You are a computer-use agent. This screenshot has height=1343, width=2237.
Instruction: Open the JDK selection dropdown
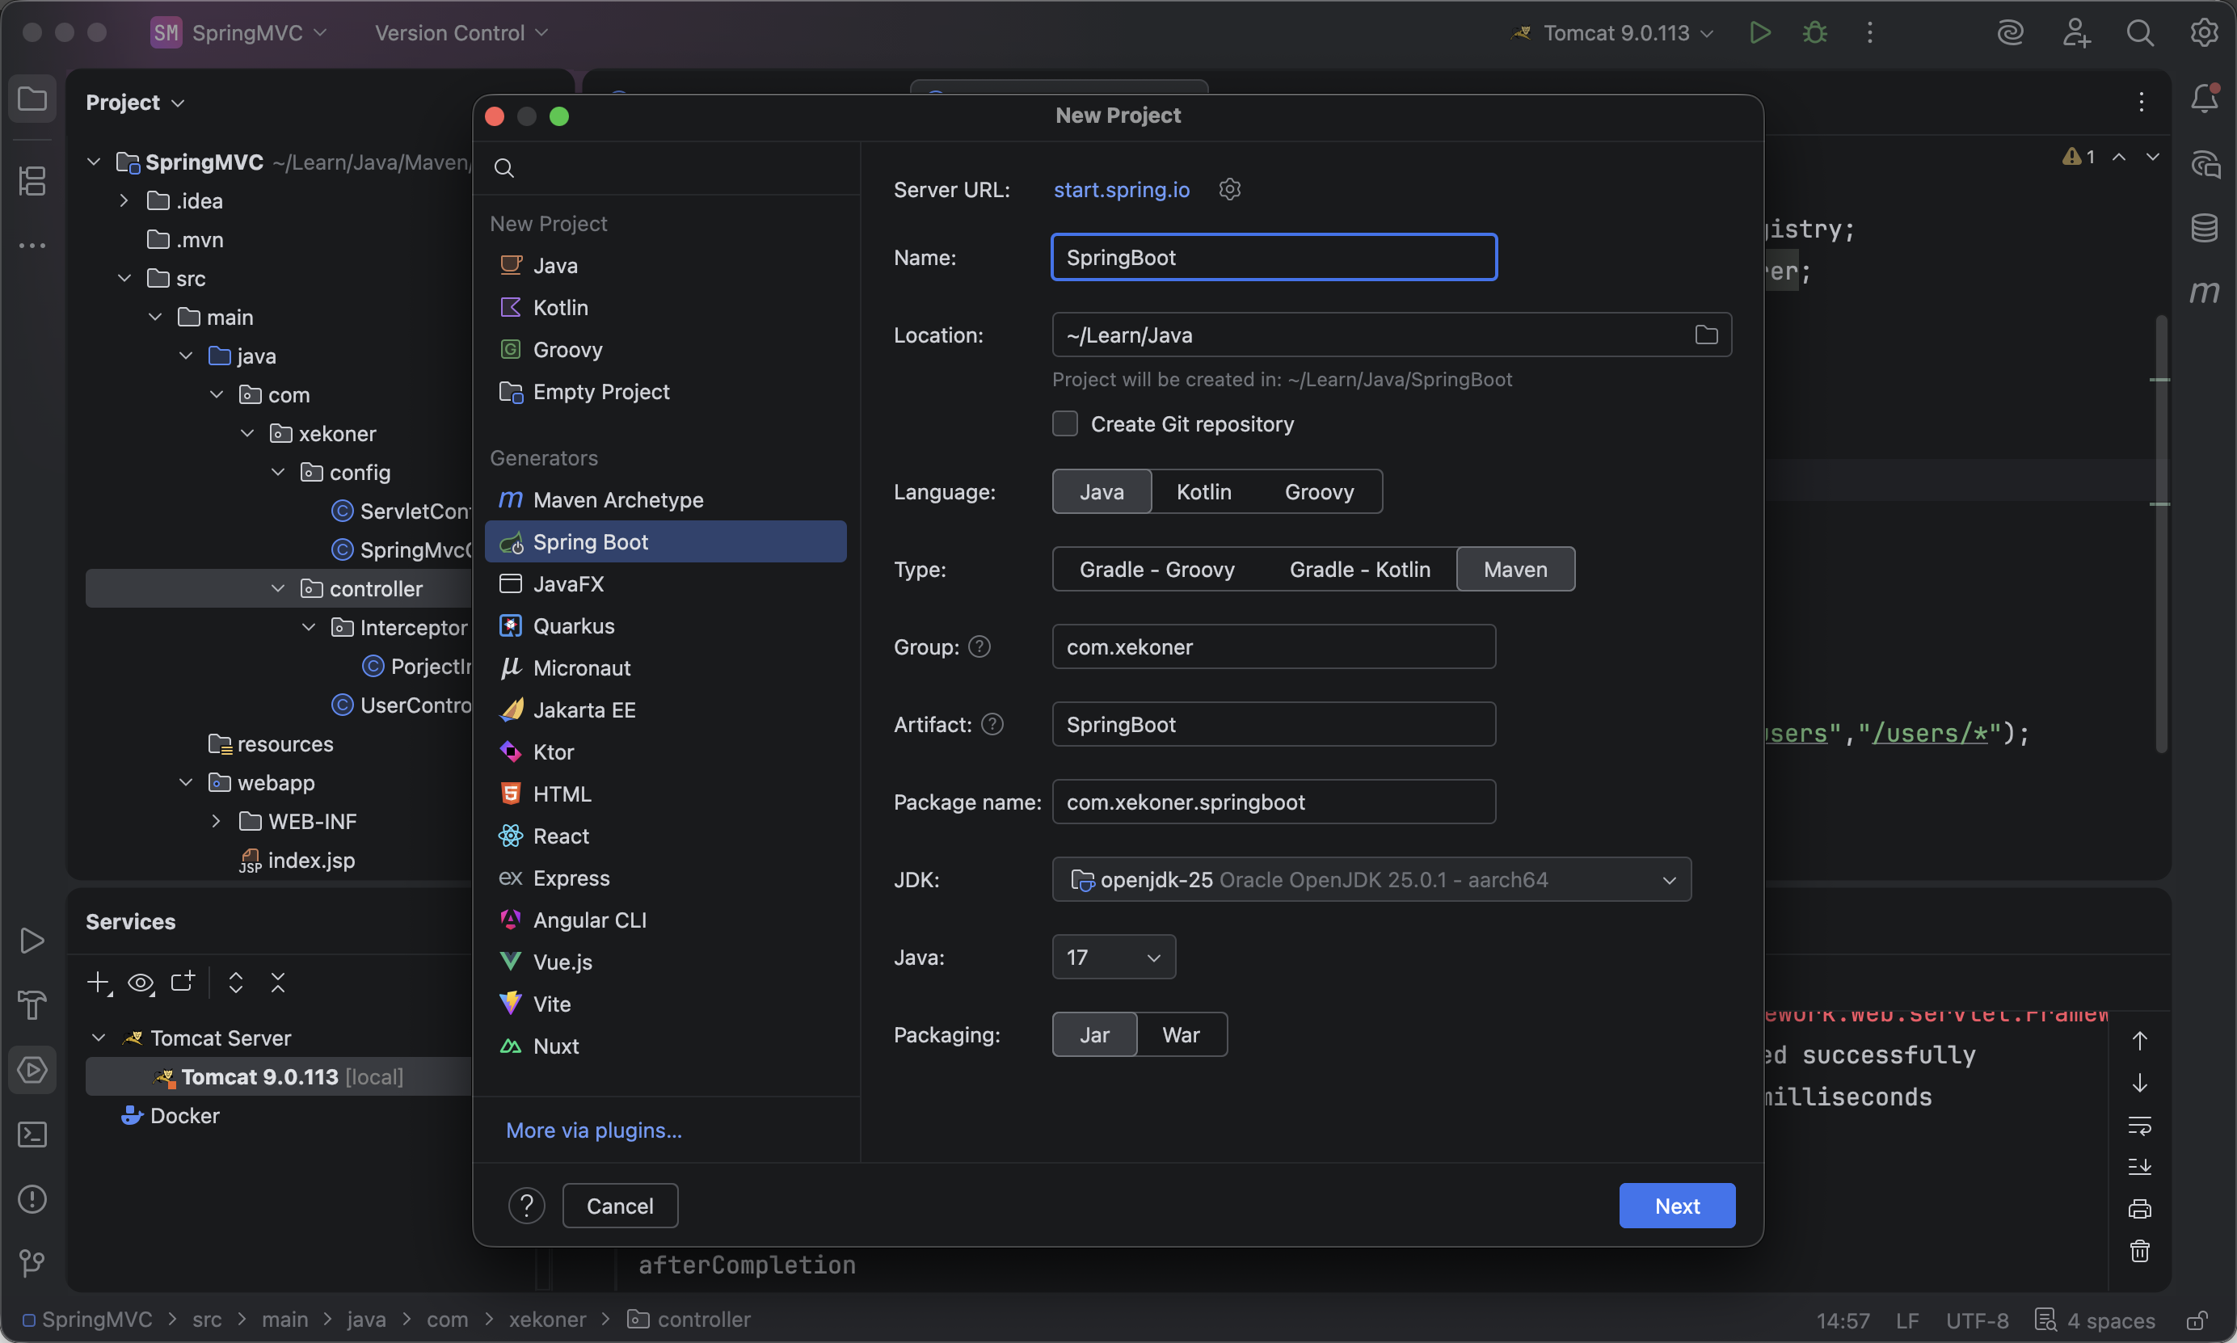pos(1371,880)
